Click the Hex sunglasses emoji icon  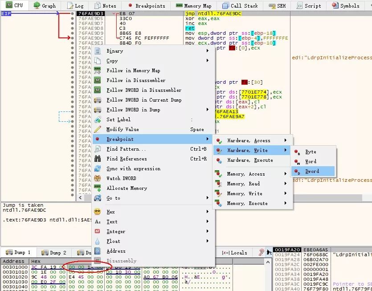coord(98,212)
